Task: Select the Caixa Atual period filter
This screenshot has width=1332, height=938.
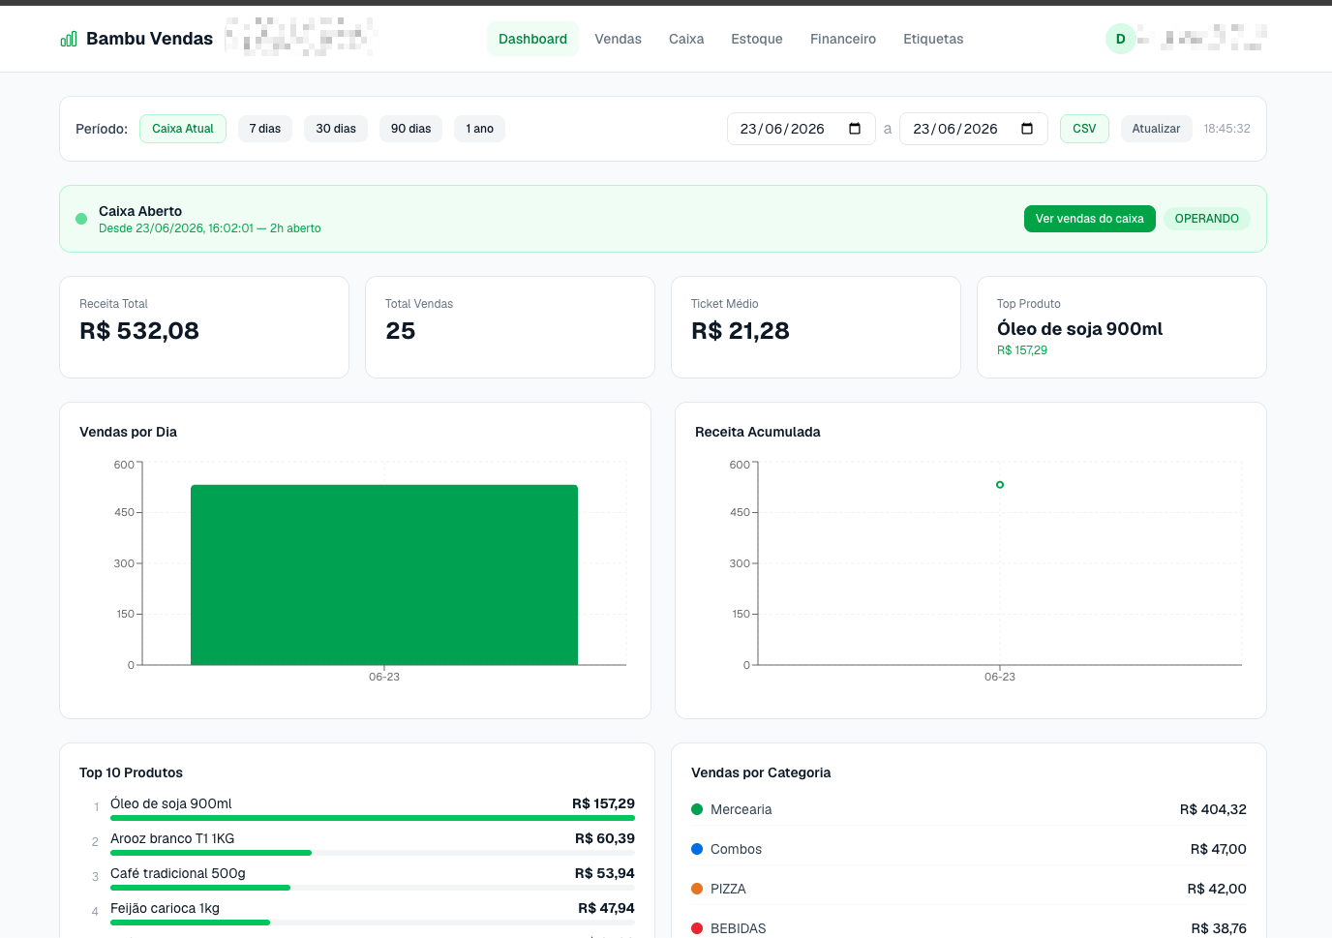Action: 183,129
